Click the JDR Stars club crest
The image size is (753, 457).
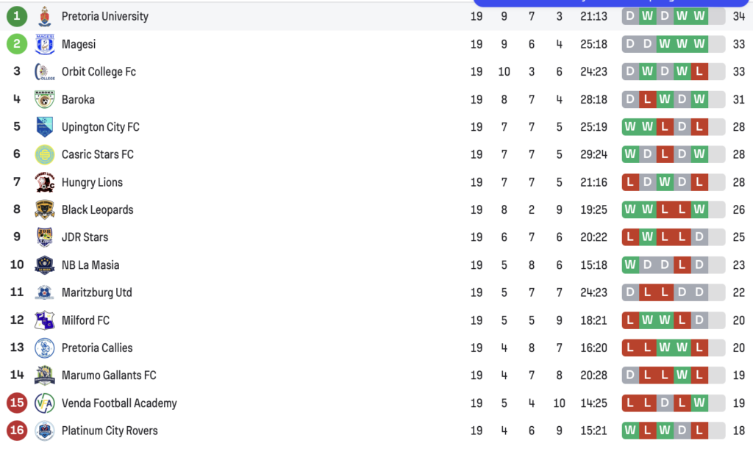(x=45, y=237)
